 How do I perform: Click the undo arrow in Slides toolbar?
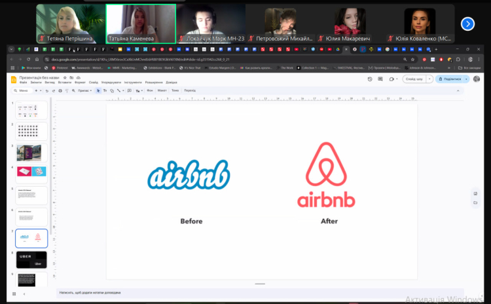click(x=47, y=90)
